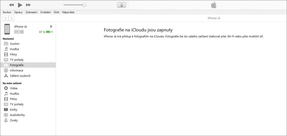Click the iPhone device icon

[7, 29]
